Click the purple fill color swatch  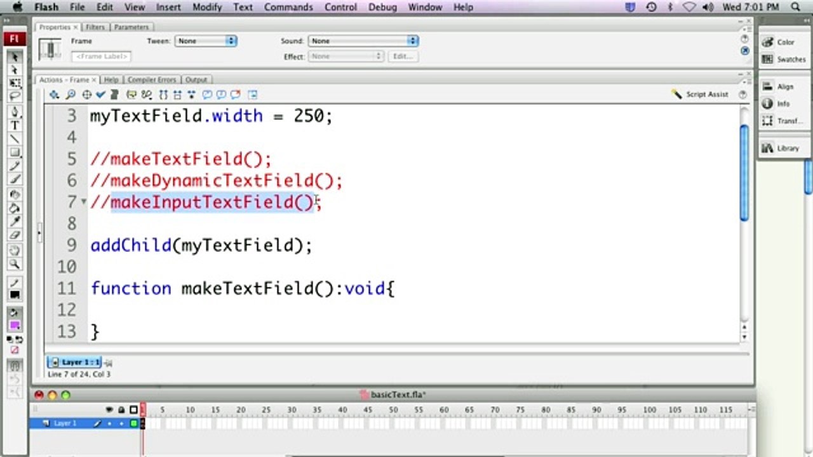pyautogui.click(x=15, y=326)
